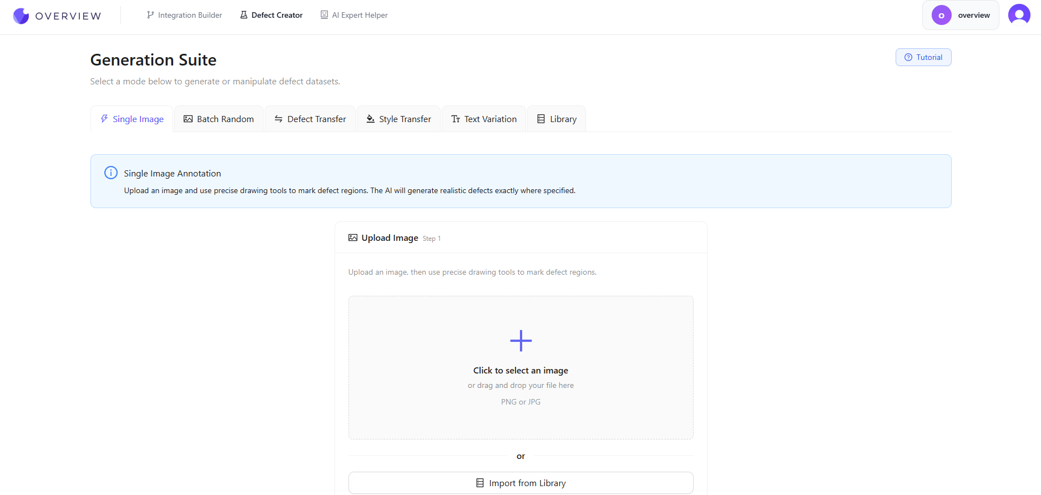Click the Upload Image header picture icon
This screenshot has height=495, width=1041.
coord(353,238)
